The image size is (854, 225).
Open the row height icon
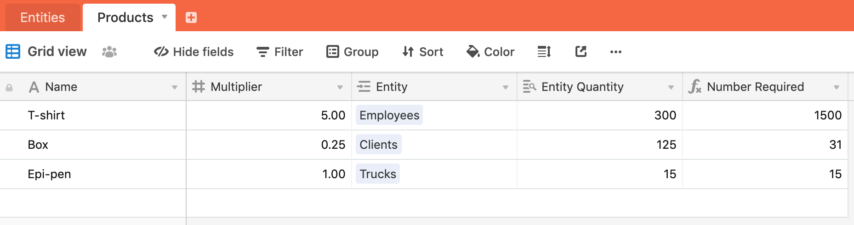click(544, 51)
